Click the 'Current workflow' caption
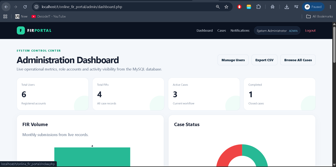Image resolution: width=336 pixels, height=167 pixels. pyautogui.click(x=184, y=103)
